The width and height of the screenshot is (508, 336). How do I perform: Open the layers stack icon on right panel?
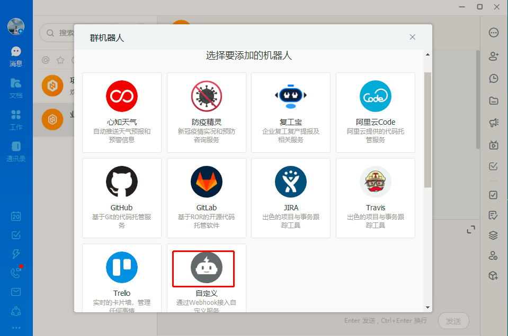click(x=493, y=235)
